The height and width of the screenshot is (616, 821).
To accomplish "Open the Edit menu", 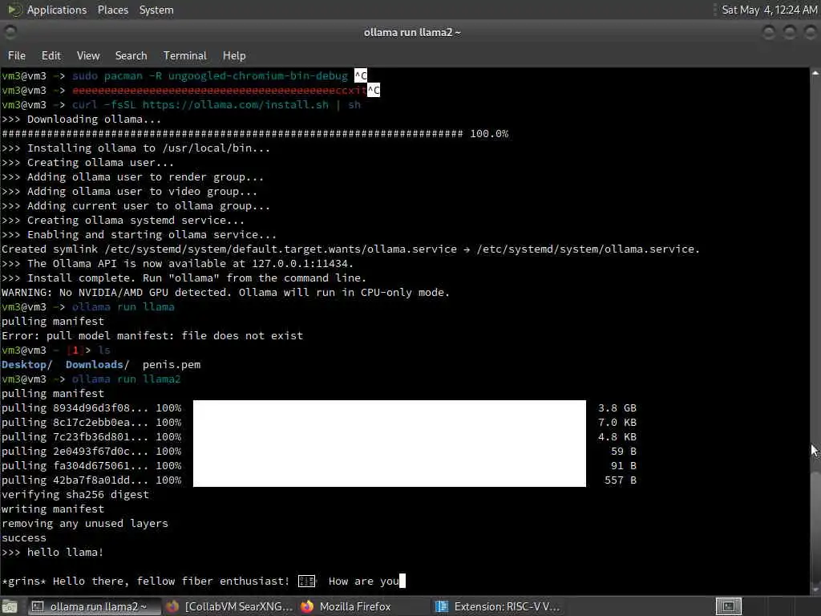I will (51, 55).
